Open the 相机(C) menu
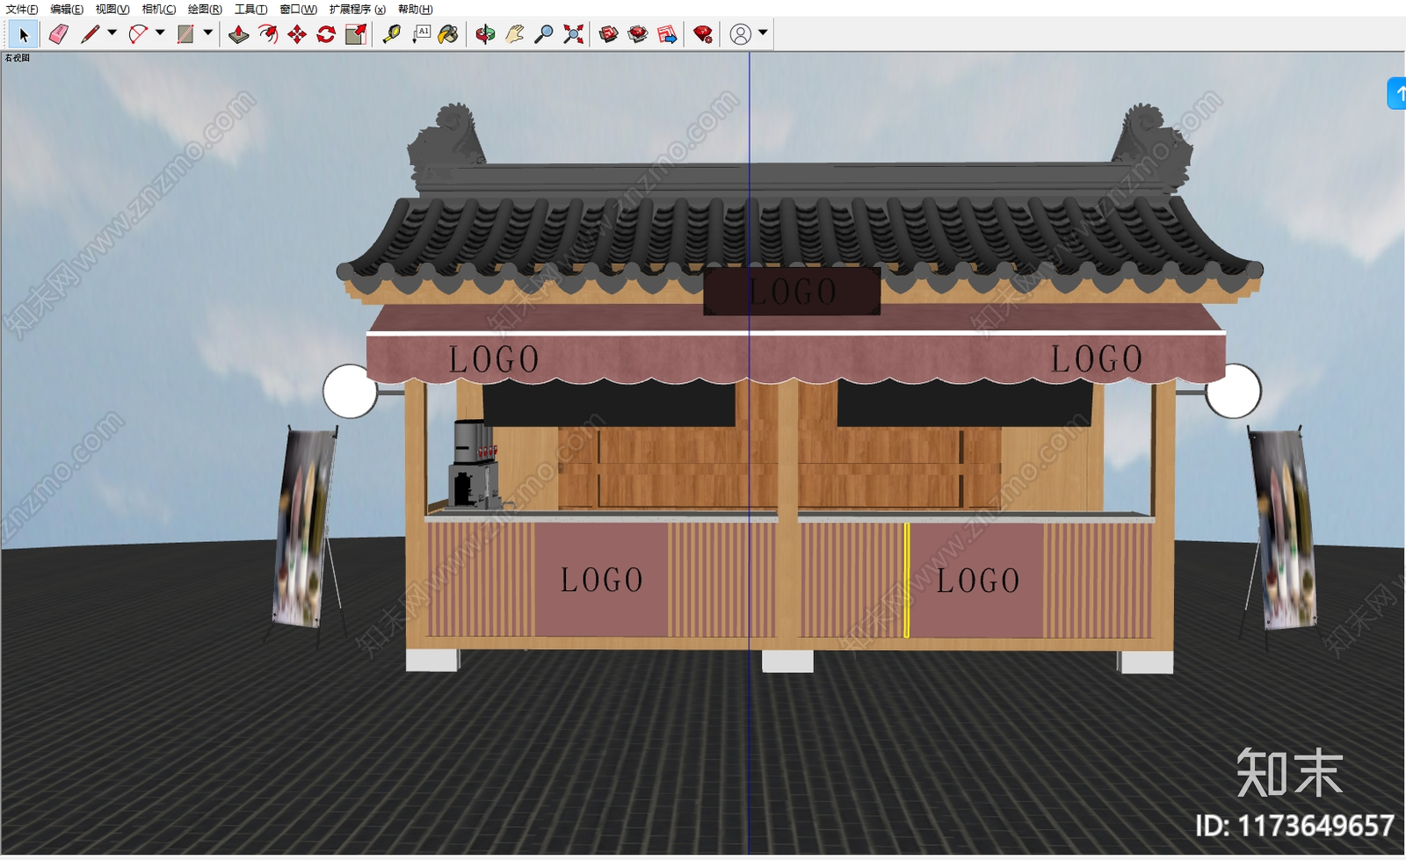Viewport: 1406px width, 860px height. tap(159, 9)
